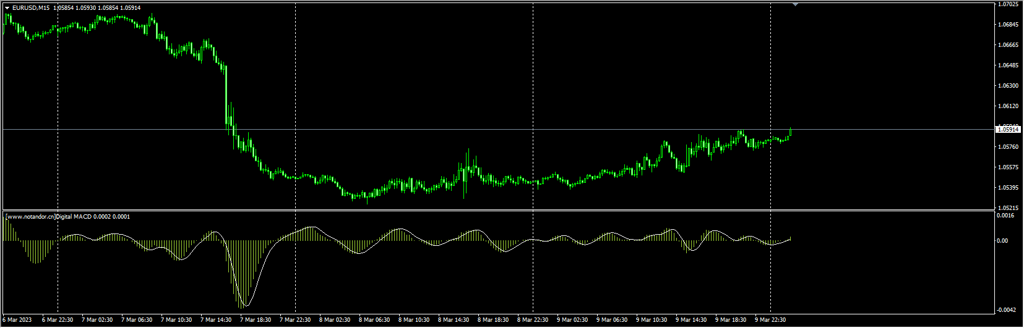Click the 0.00 indicator scale label
This screenshot has height=328, width=1024.
tap(1003, 241)
